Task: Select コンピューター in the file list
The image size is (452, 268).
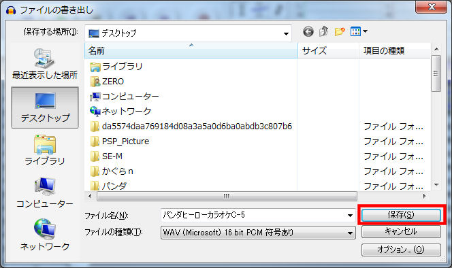Action: pyautogui.click(x=125, y=97)
